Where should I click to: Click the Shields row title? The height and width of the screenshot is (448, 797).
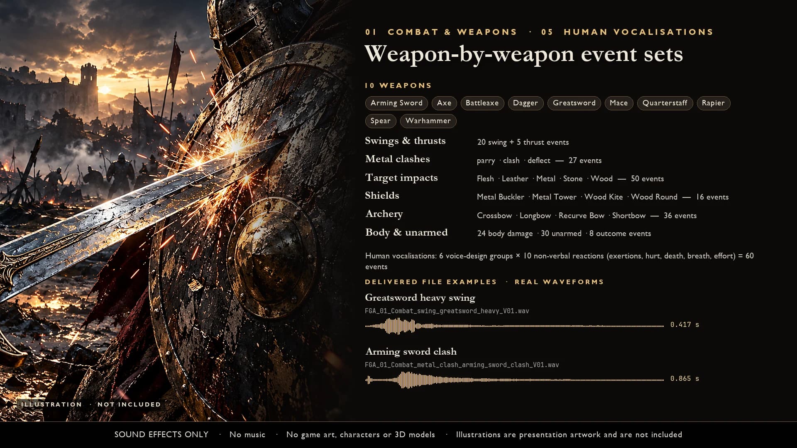[x=382, y=195]
